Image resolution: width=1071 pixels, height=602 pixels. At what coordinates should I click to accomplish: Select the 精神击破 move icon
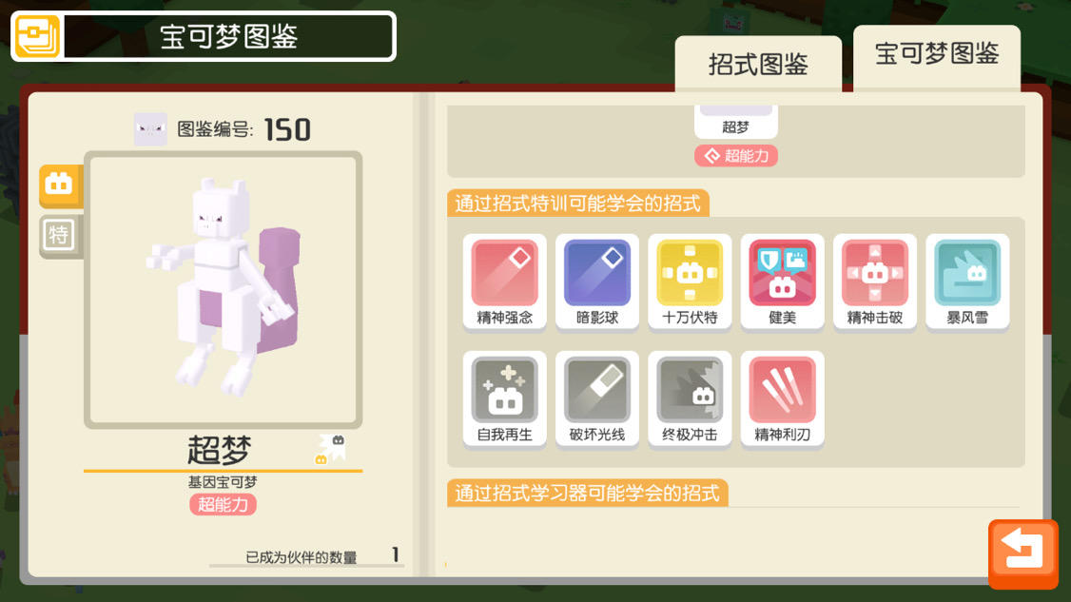[x=875, y=282]
